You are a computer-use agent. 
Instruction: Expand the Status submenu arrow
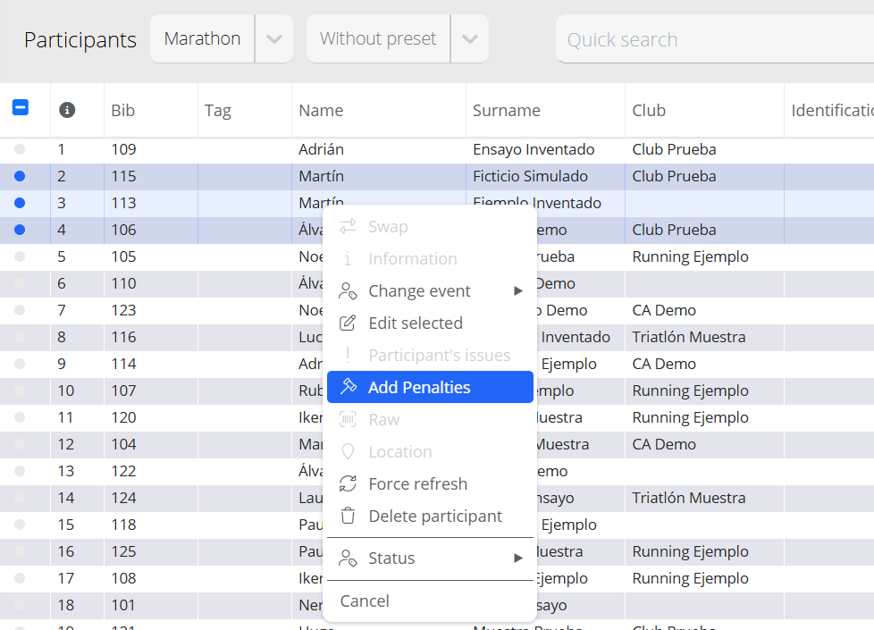(518, 559)
